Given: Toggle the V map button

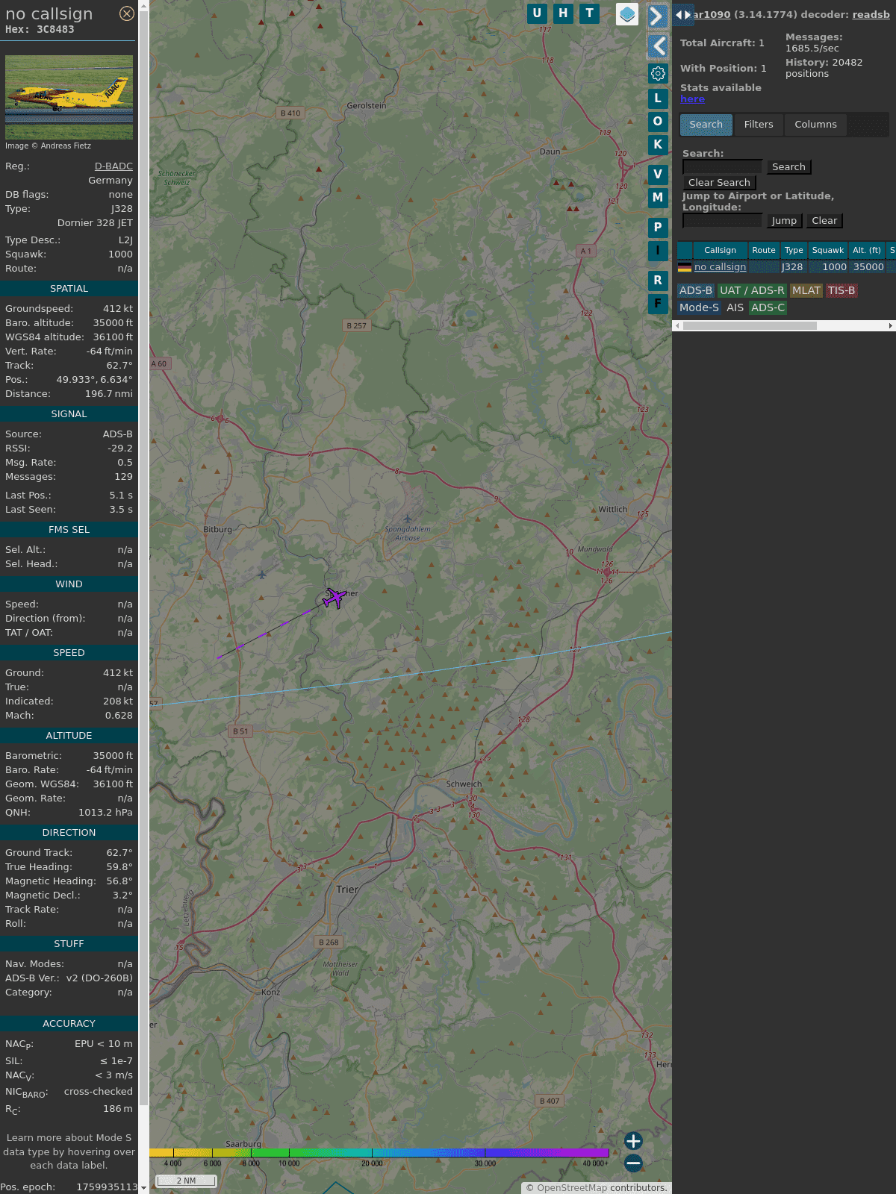Looking at the screenshot, I should (658, 175).
